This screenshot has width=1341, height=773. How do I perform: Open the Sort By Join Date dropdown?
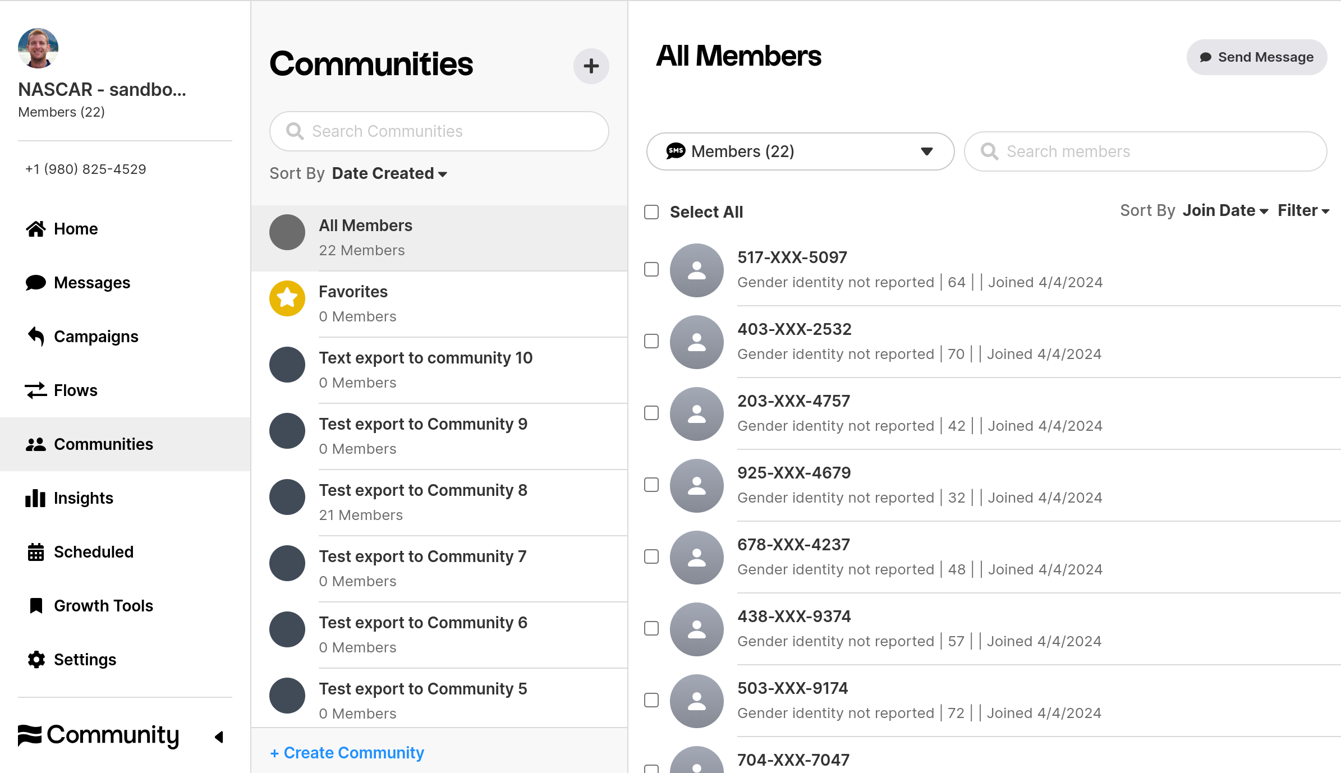(x=1225, y=211)
